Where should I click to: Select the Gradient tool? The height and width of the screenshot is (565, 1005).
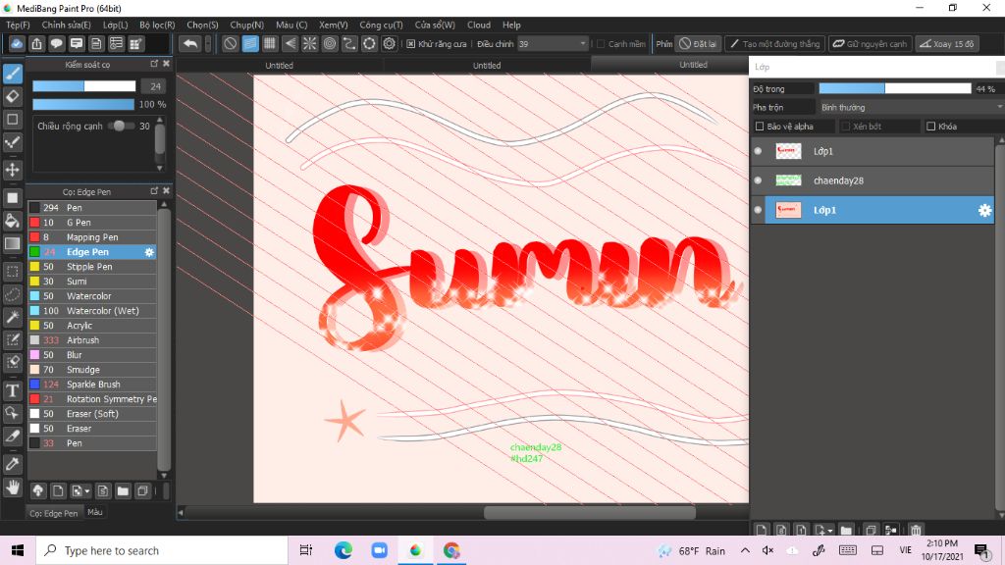pos(13,244)
